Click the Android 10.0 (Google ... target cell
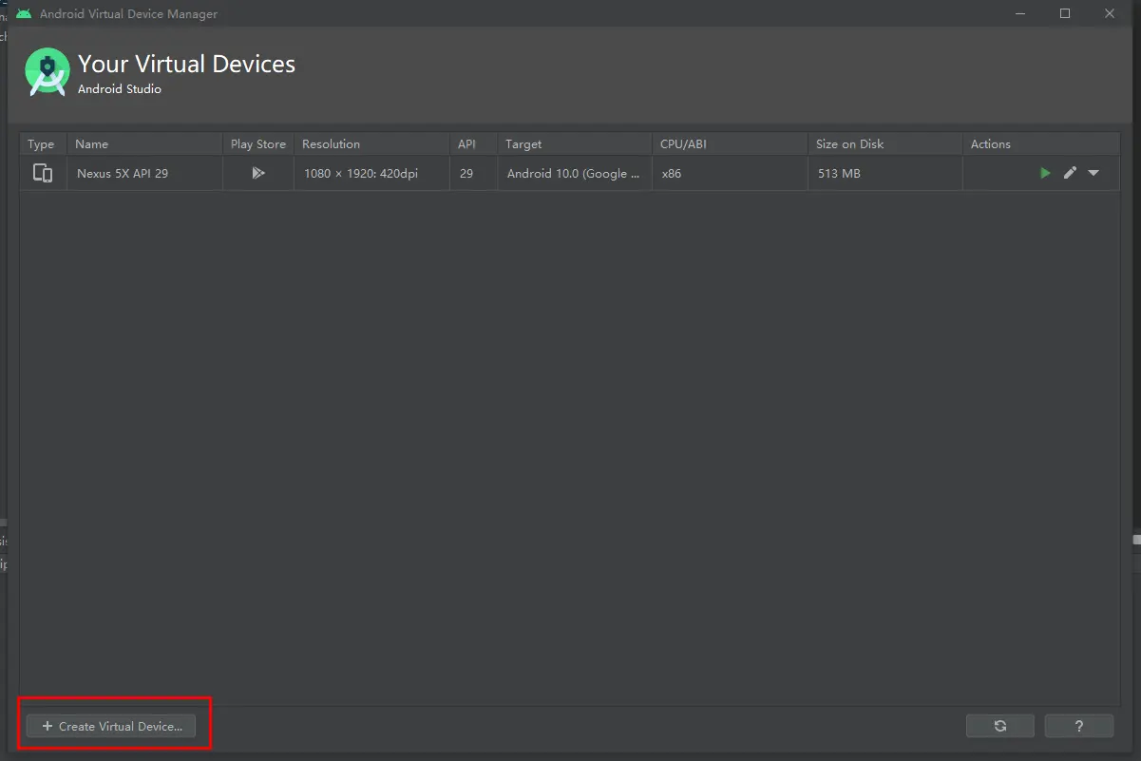This screenshot has width=1141, height=761. pos(575,174)
